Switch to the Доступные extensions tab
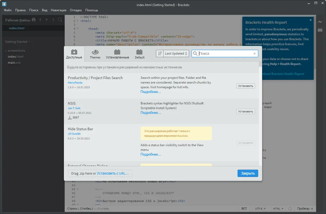This screenshot has height=214, width=326. (74, 54)
